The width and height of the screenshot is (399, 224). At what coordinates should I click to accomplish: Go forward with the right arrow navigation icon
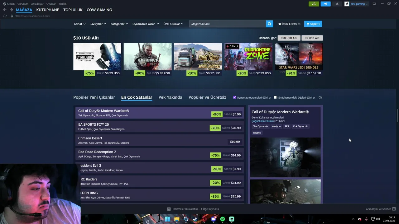pos(11,10)
